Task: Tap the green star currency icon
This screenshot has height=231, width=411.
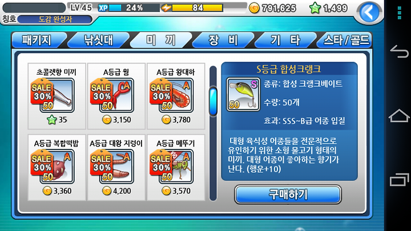Action: pos(315,8)
